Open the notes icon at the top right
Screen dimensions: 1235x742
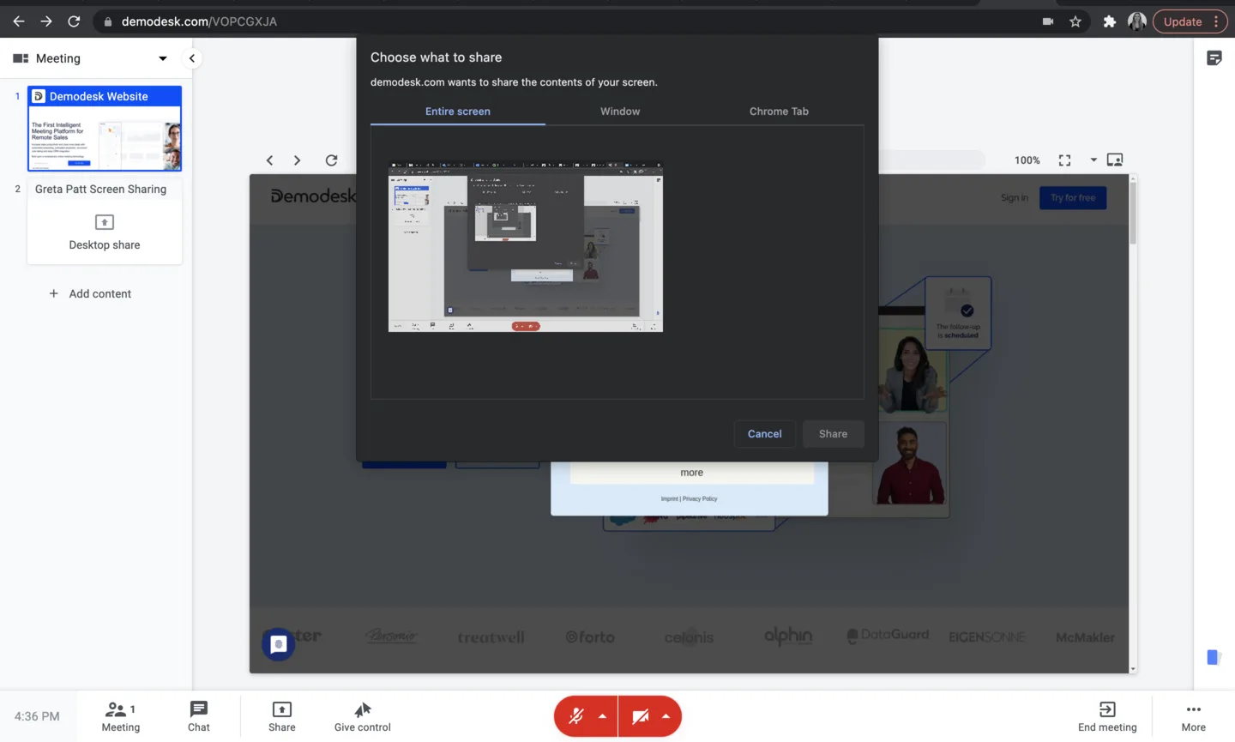pos(1214,58)
